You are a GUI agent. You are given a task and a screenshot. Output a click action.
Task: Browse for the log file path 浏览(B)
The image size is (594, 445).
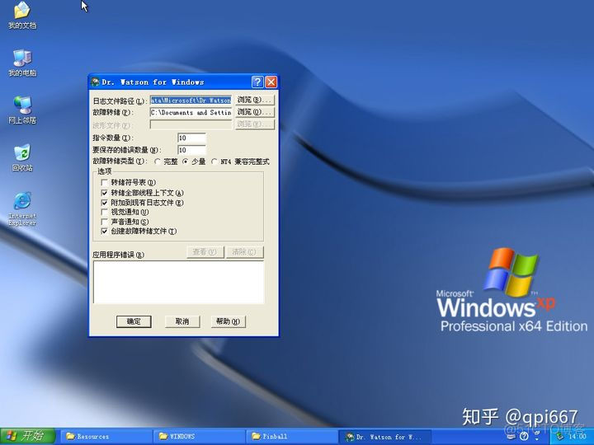point(255,100)
